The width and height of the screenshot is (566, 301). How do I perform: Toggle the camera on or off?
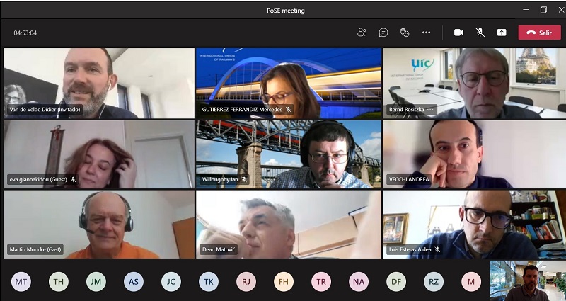pos(458,33)
